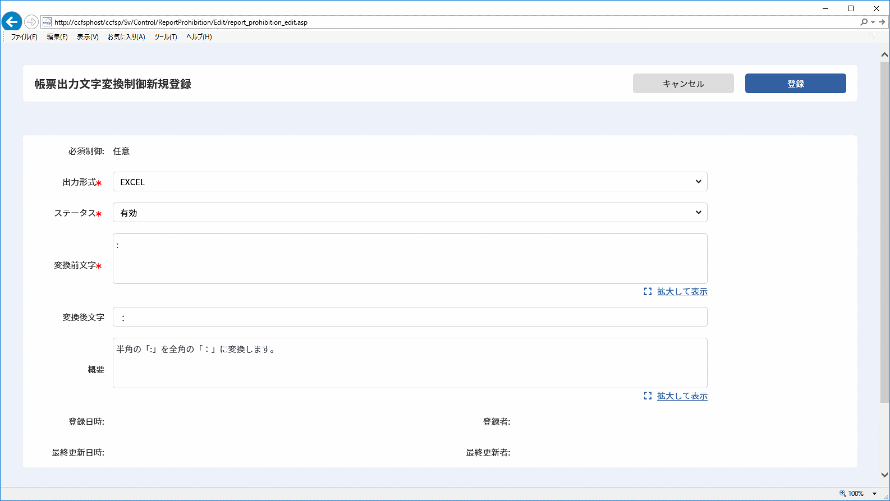Click the 最終更新者 label
The height and width of the screenshot is (501, 890).
(x=488, y=453)
